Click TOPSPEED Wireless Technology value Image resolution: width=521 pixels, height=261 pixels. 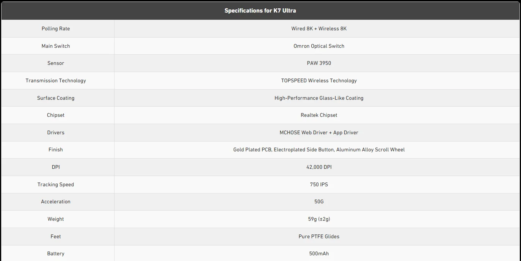point(319,80)
